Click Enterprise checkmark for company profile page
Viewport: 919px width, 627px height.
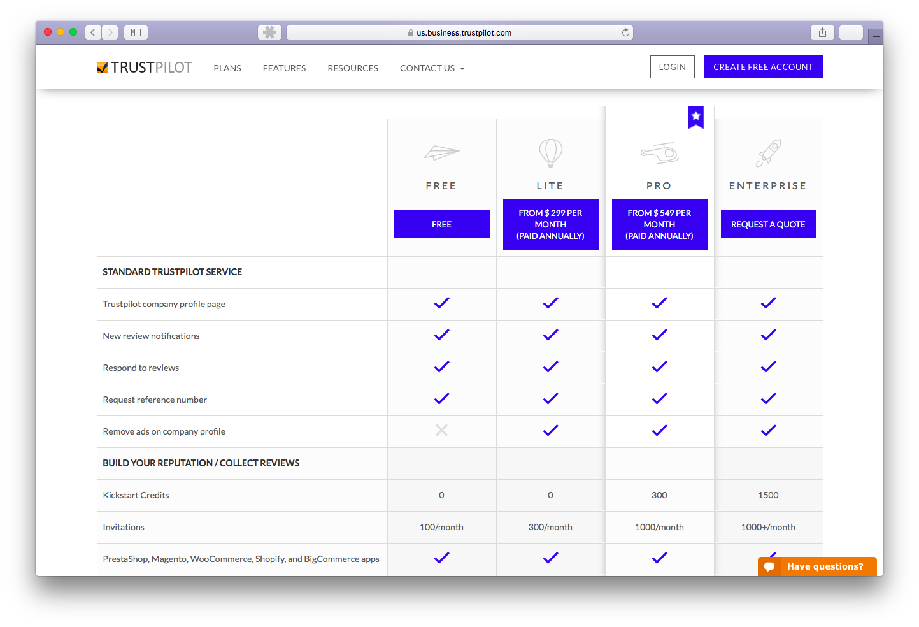[x=768, y=303]
